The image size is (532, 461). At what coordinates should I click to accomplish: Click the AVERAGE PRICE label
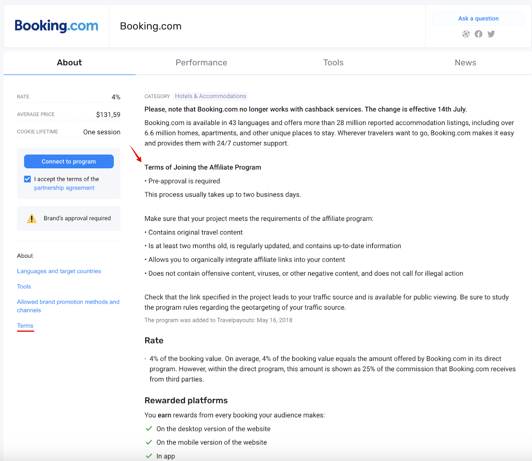point(36,114)
